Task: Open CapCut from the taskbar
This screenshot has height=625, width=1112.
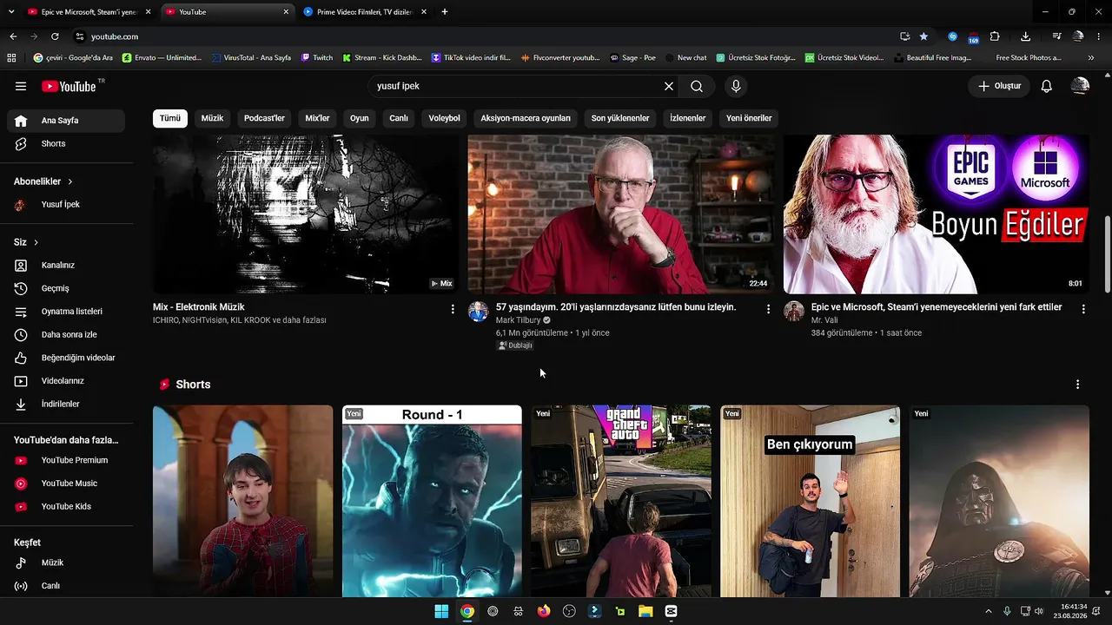Action: pyautogui.click(x=671, y=611)
